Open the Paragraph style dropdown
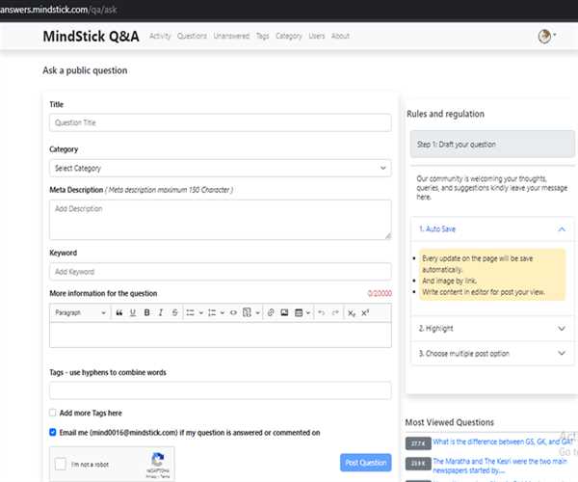578x482 pixels. coord(80,312)
